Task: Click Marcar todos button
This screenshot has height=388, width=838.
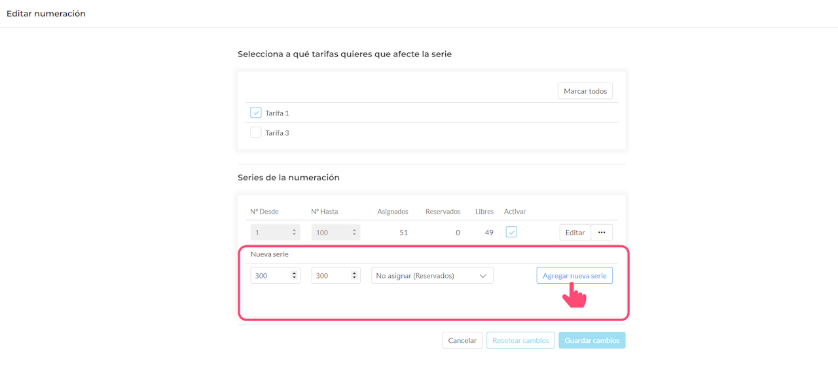Action: pyautogui.click(x=585, y=91)
